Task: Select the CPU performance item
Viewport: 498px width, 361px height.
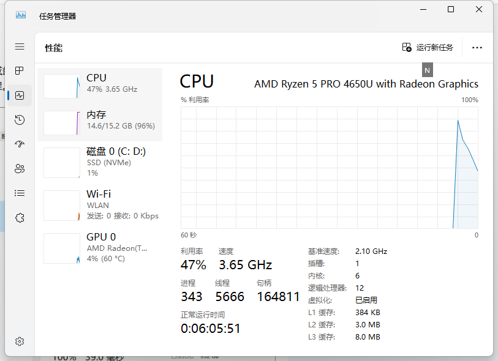Action: 100,86
